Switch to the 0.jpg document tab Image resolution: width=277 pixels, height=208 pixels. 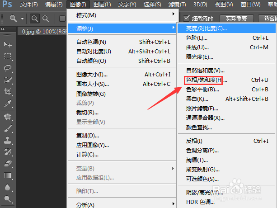tap(42, 32)
